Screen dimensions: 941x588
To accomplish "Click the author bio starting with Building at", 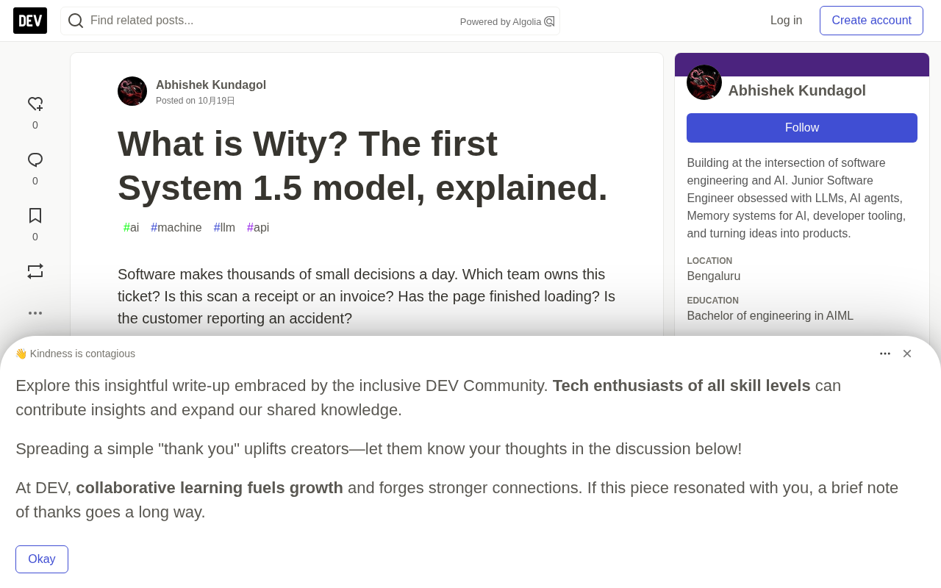I will click(797, 198).
